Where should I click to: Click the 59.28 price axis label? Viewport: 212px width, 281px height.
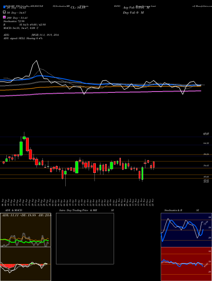point(206,154)
